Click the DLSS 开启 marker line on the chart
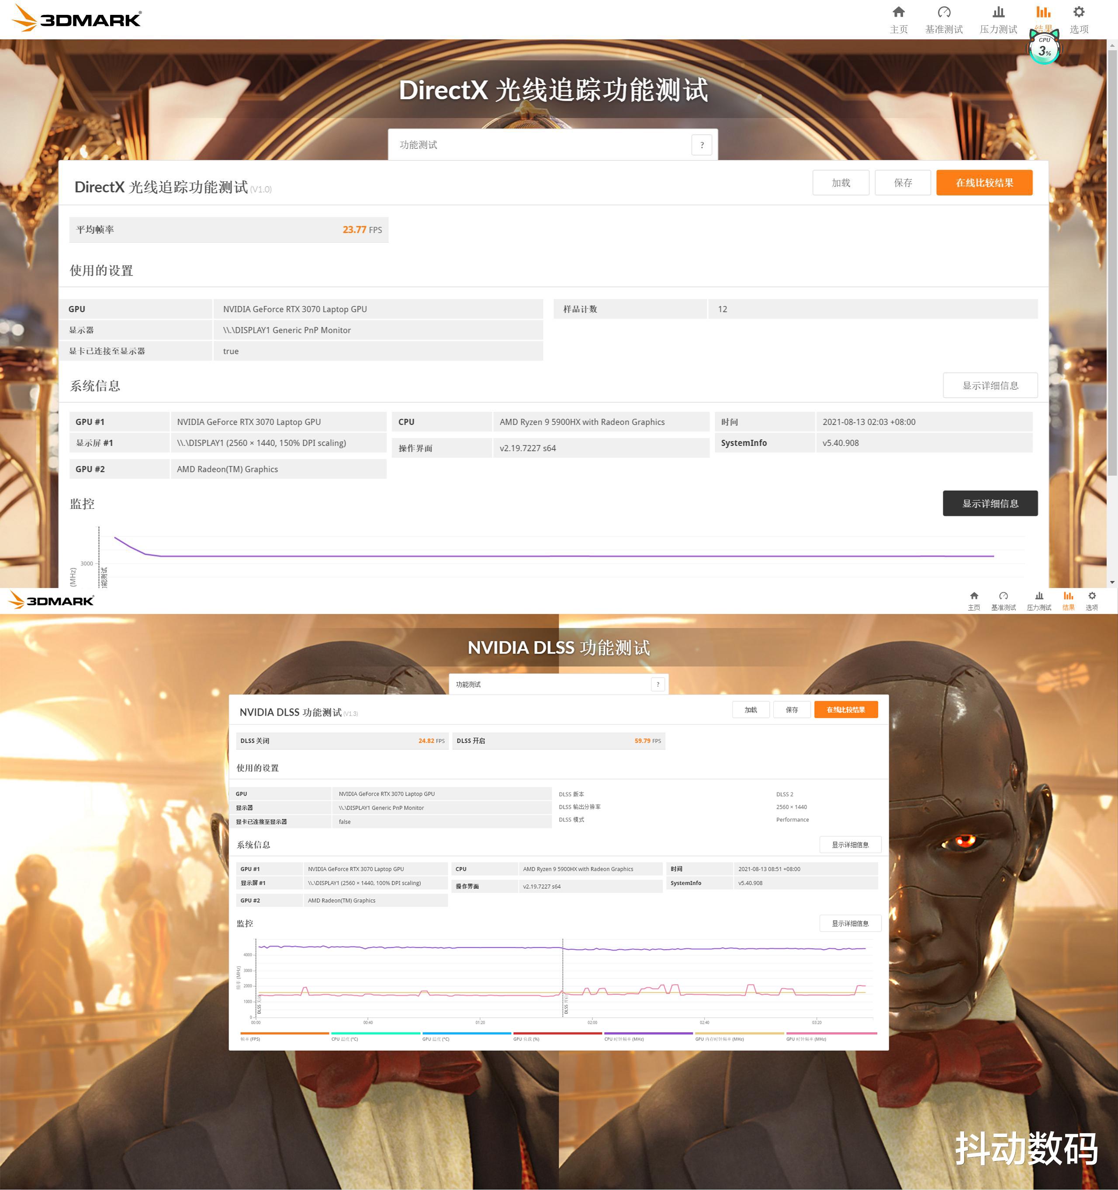Viewport: 1118px width, 1190px height. [562, 977]
